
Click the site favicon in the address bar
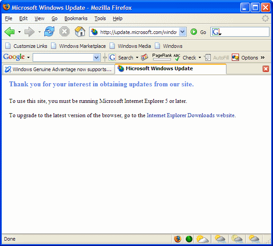coord(94,32)
